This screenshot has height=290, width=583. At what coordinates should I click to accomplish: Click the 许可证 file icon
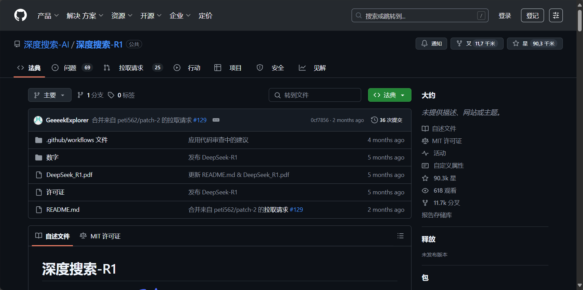point(39,192)
